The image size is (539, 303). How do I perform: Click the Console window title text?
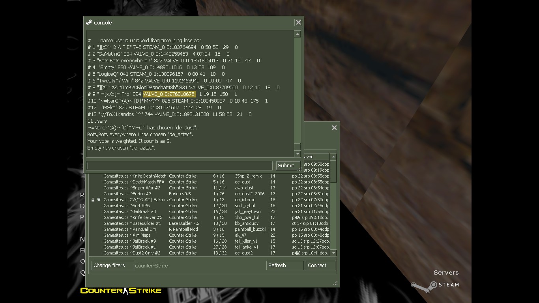(103, 23)
